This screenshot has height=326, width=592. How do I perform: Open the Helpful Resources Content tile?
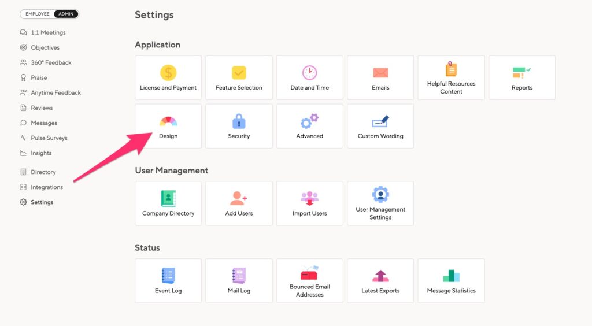(451, 77)
